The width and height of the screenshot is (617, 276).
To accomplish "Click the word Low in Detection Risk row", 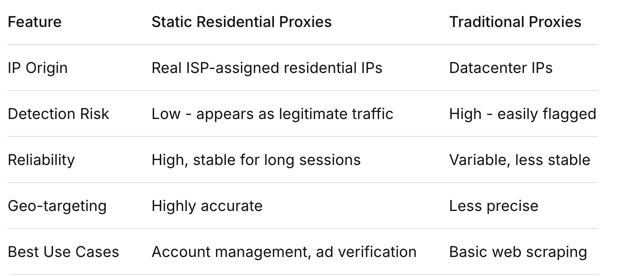I will [166, 114].
